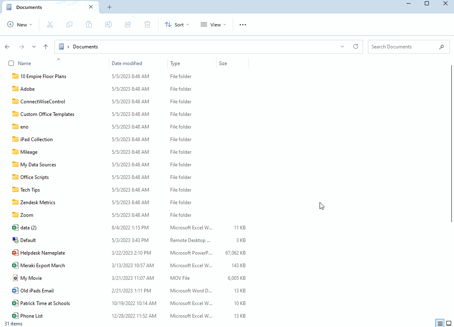Open the New item dropdown
The width and height of the screenshot is (454, 327).
pos(19,25)
